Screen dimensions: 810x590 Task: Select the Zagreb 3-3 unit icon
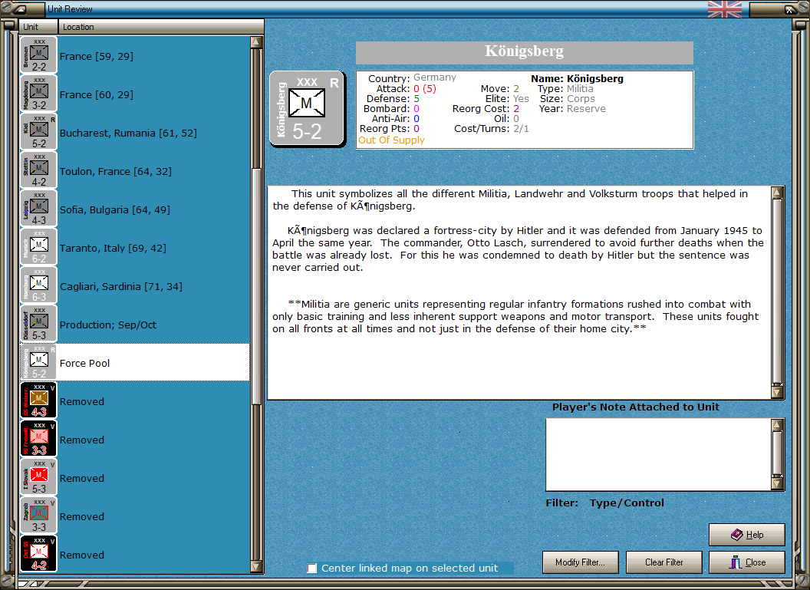pyautogui.click(x=38, y=516)
